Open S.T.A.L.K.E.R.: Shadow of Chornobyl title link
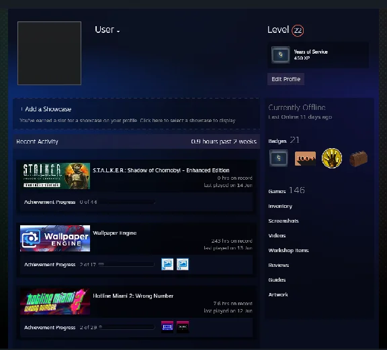The height and width of the screenshot is (350, 387). [161, 170]
